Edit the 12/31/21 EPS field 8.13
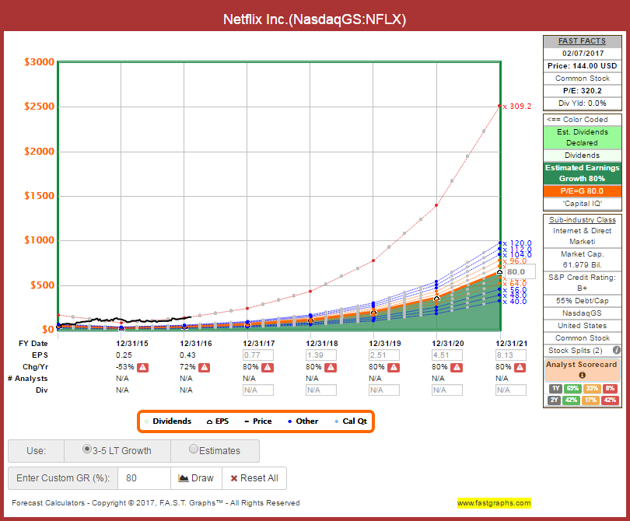630x521 pixels. [x=511, y=355]
